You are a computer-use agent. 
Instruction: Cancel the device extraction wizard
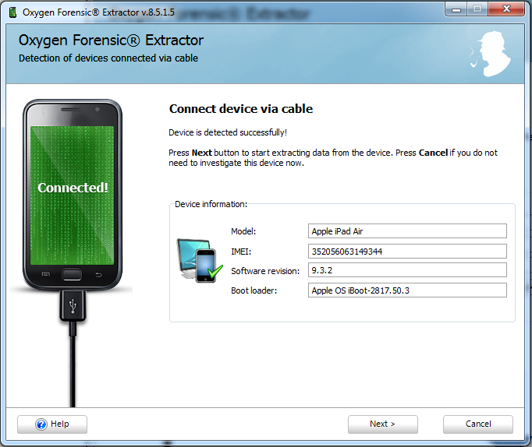click(x=477, y=424)
